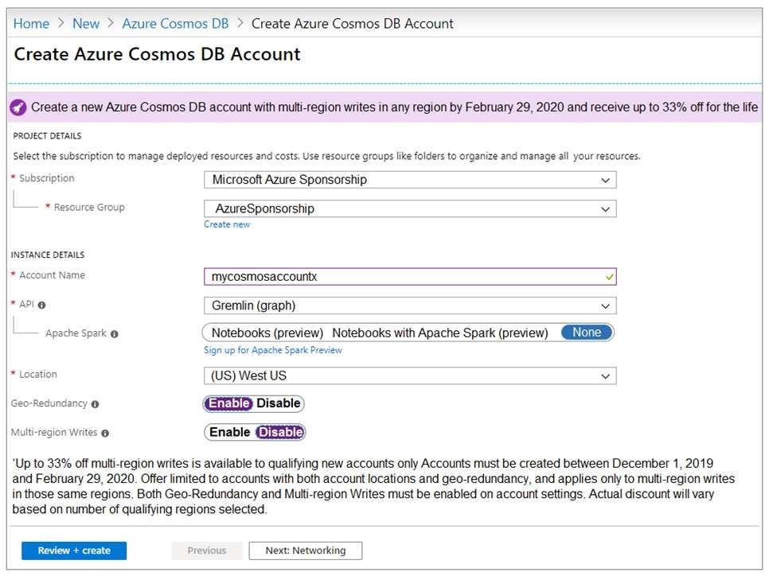Click the Resource Group field label
The width and height of the screenshot is (769, 576).
click(x=89, y=208)
